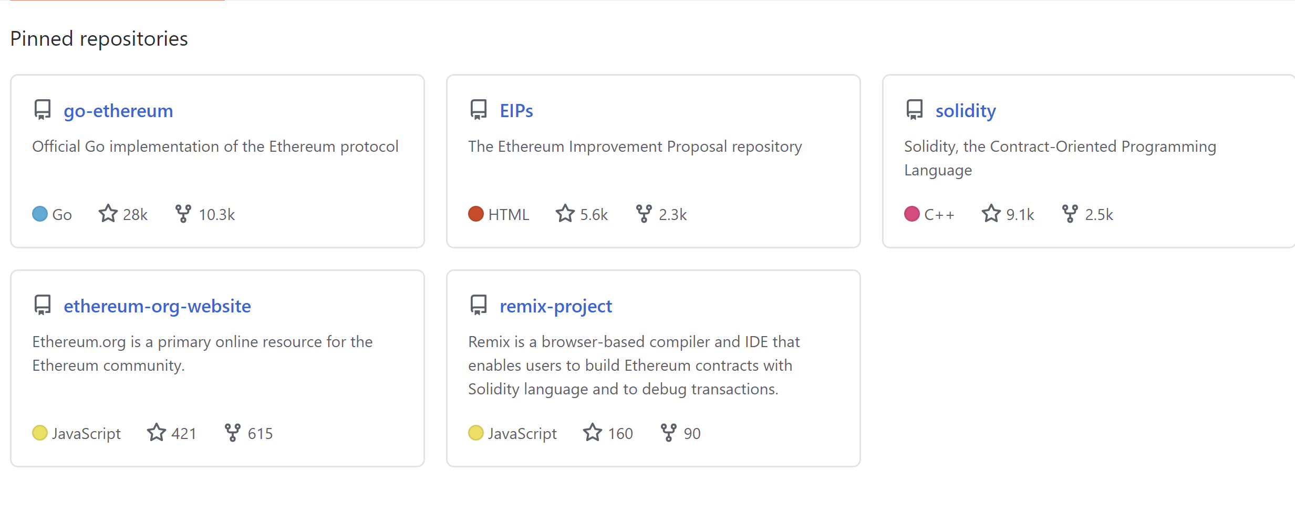Click the star icon showing 5.6k on EIPs

[565, 214]
